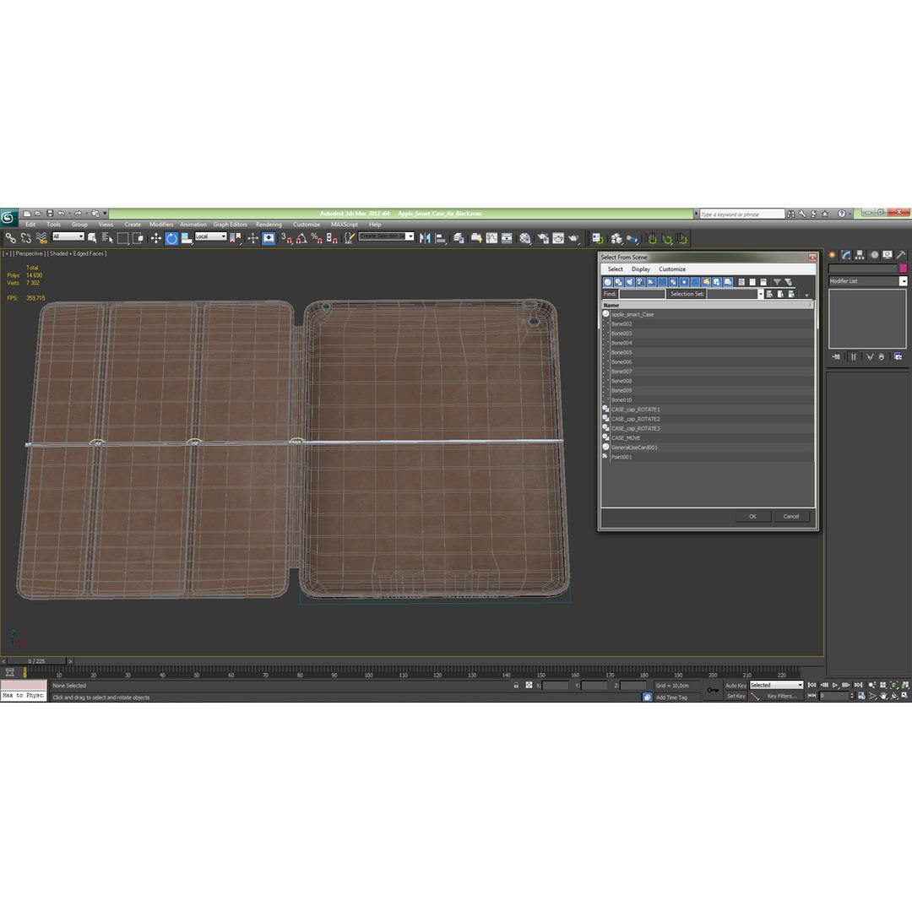Open 'Local' reference coordinate system dropdown
912x912 pixels.
pos(210,236)
